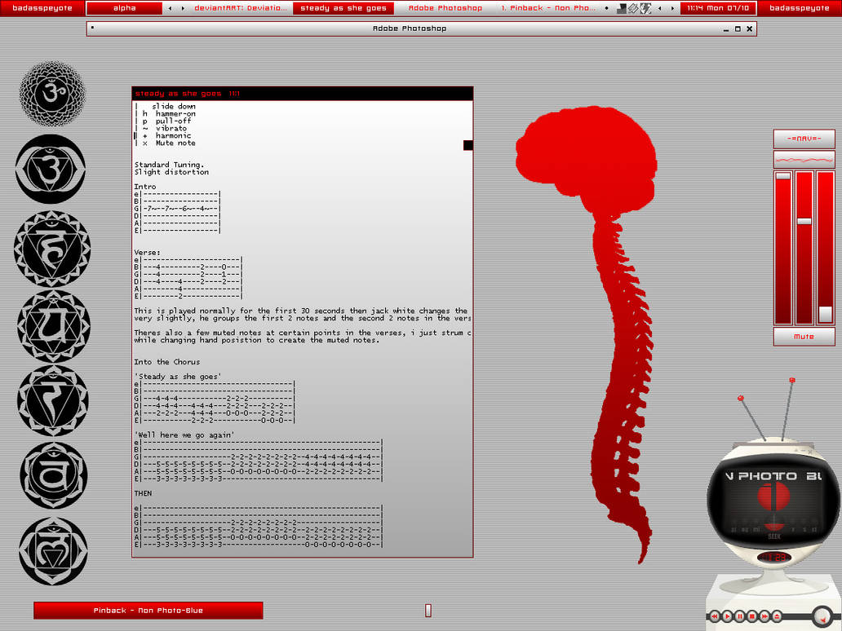The height and width of the screenshot is (631, 842).
Task: Click the black scrollbar thumb in text window
Action: click(468, 145)
